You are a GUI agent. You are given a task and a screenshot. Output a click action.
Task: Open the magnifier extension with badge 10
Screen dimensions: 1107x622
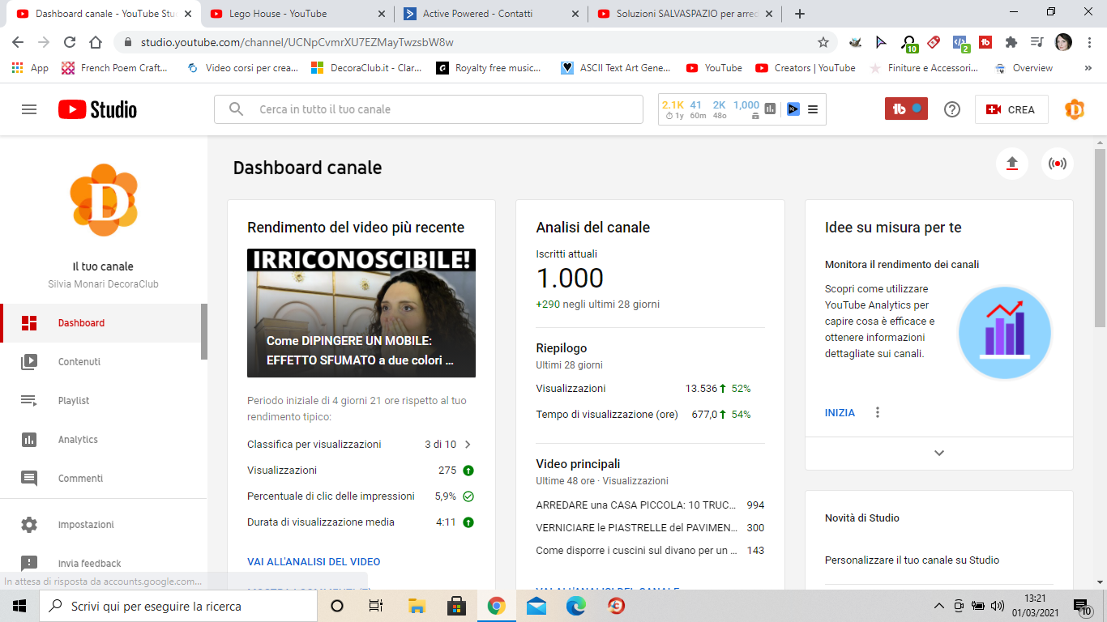[909, 43]
